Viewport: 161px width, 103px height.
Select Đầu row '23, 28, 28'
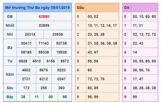click(x=96, y=34)
